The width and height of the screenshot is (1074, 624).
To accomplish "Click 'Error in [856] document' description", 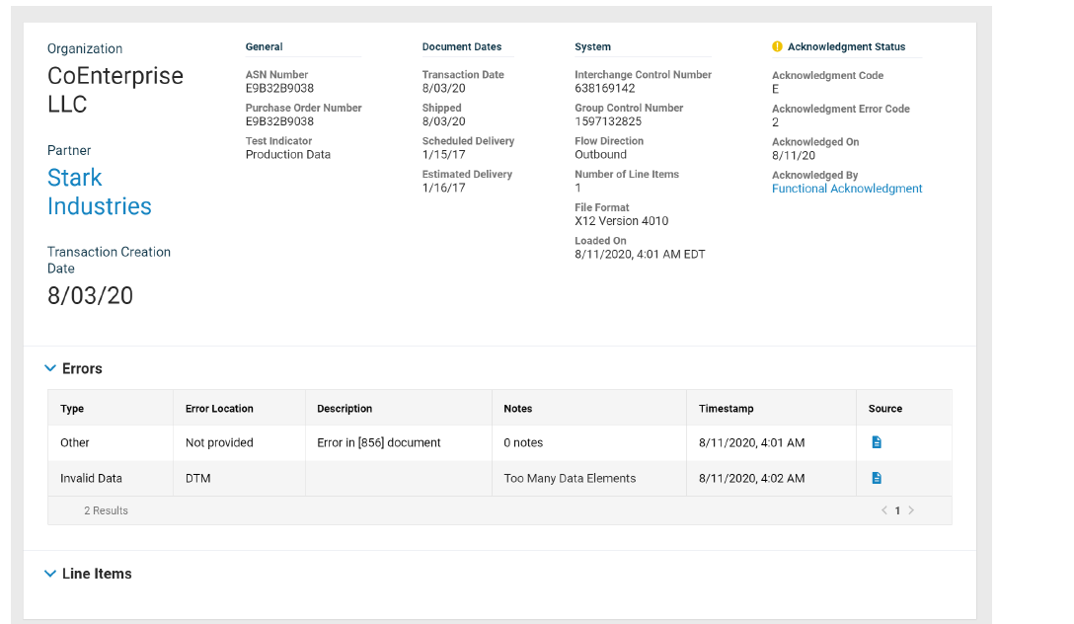I will [x=379, y=442].
